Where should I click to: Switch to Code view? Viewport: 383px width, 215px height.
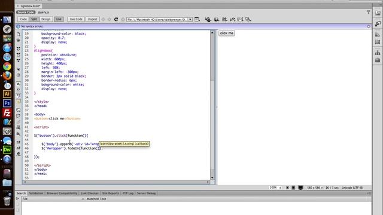tap(23, 19)
